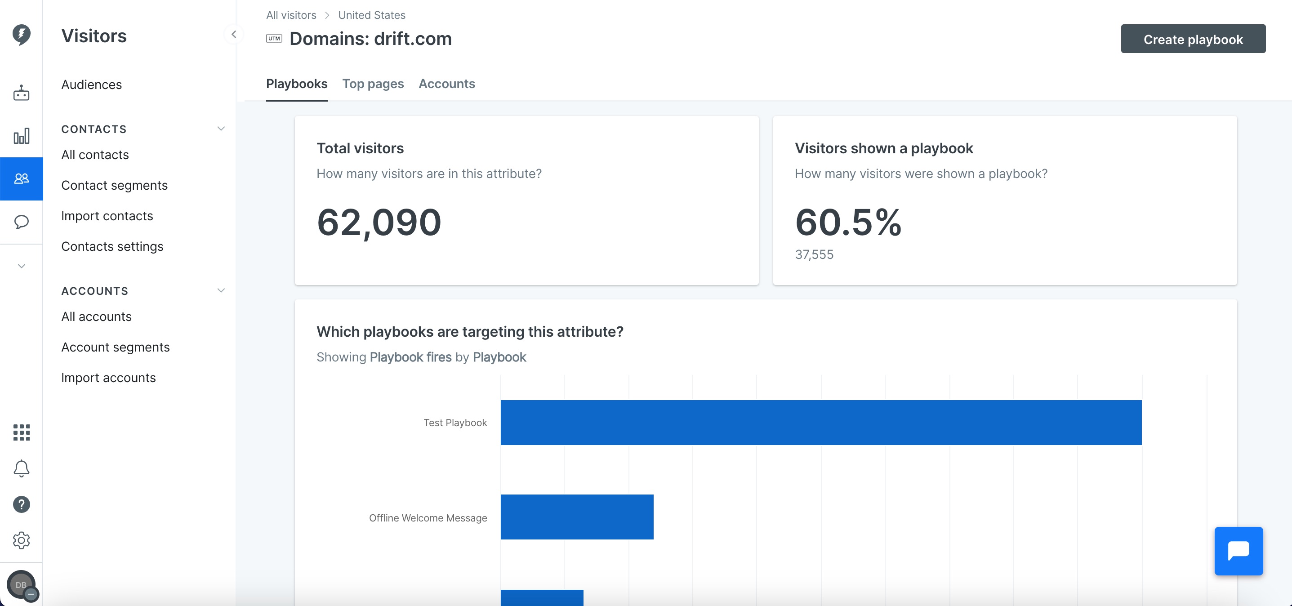Collapse the CONTACTS section chevron
The width and height of the screenshot is (1292, 606).
[x=221, y=129]
